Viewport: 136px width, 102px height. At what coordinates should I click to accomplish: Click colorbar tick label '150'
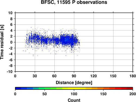coord(103,94)
